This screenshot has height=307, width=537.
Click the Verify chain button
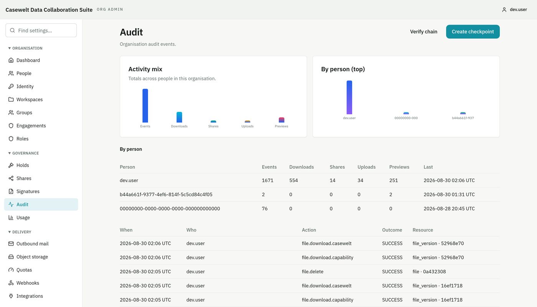[423, 32]
